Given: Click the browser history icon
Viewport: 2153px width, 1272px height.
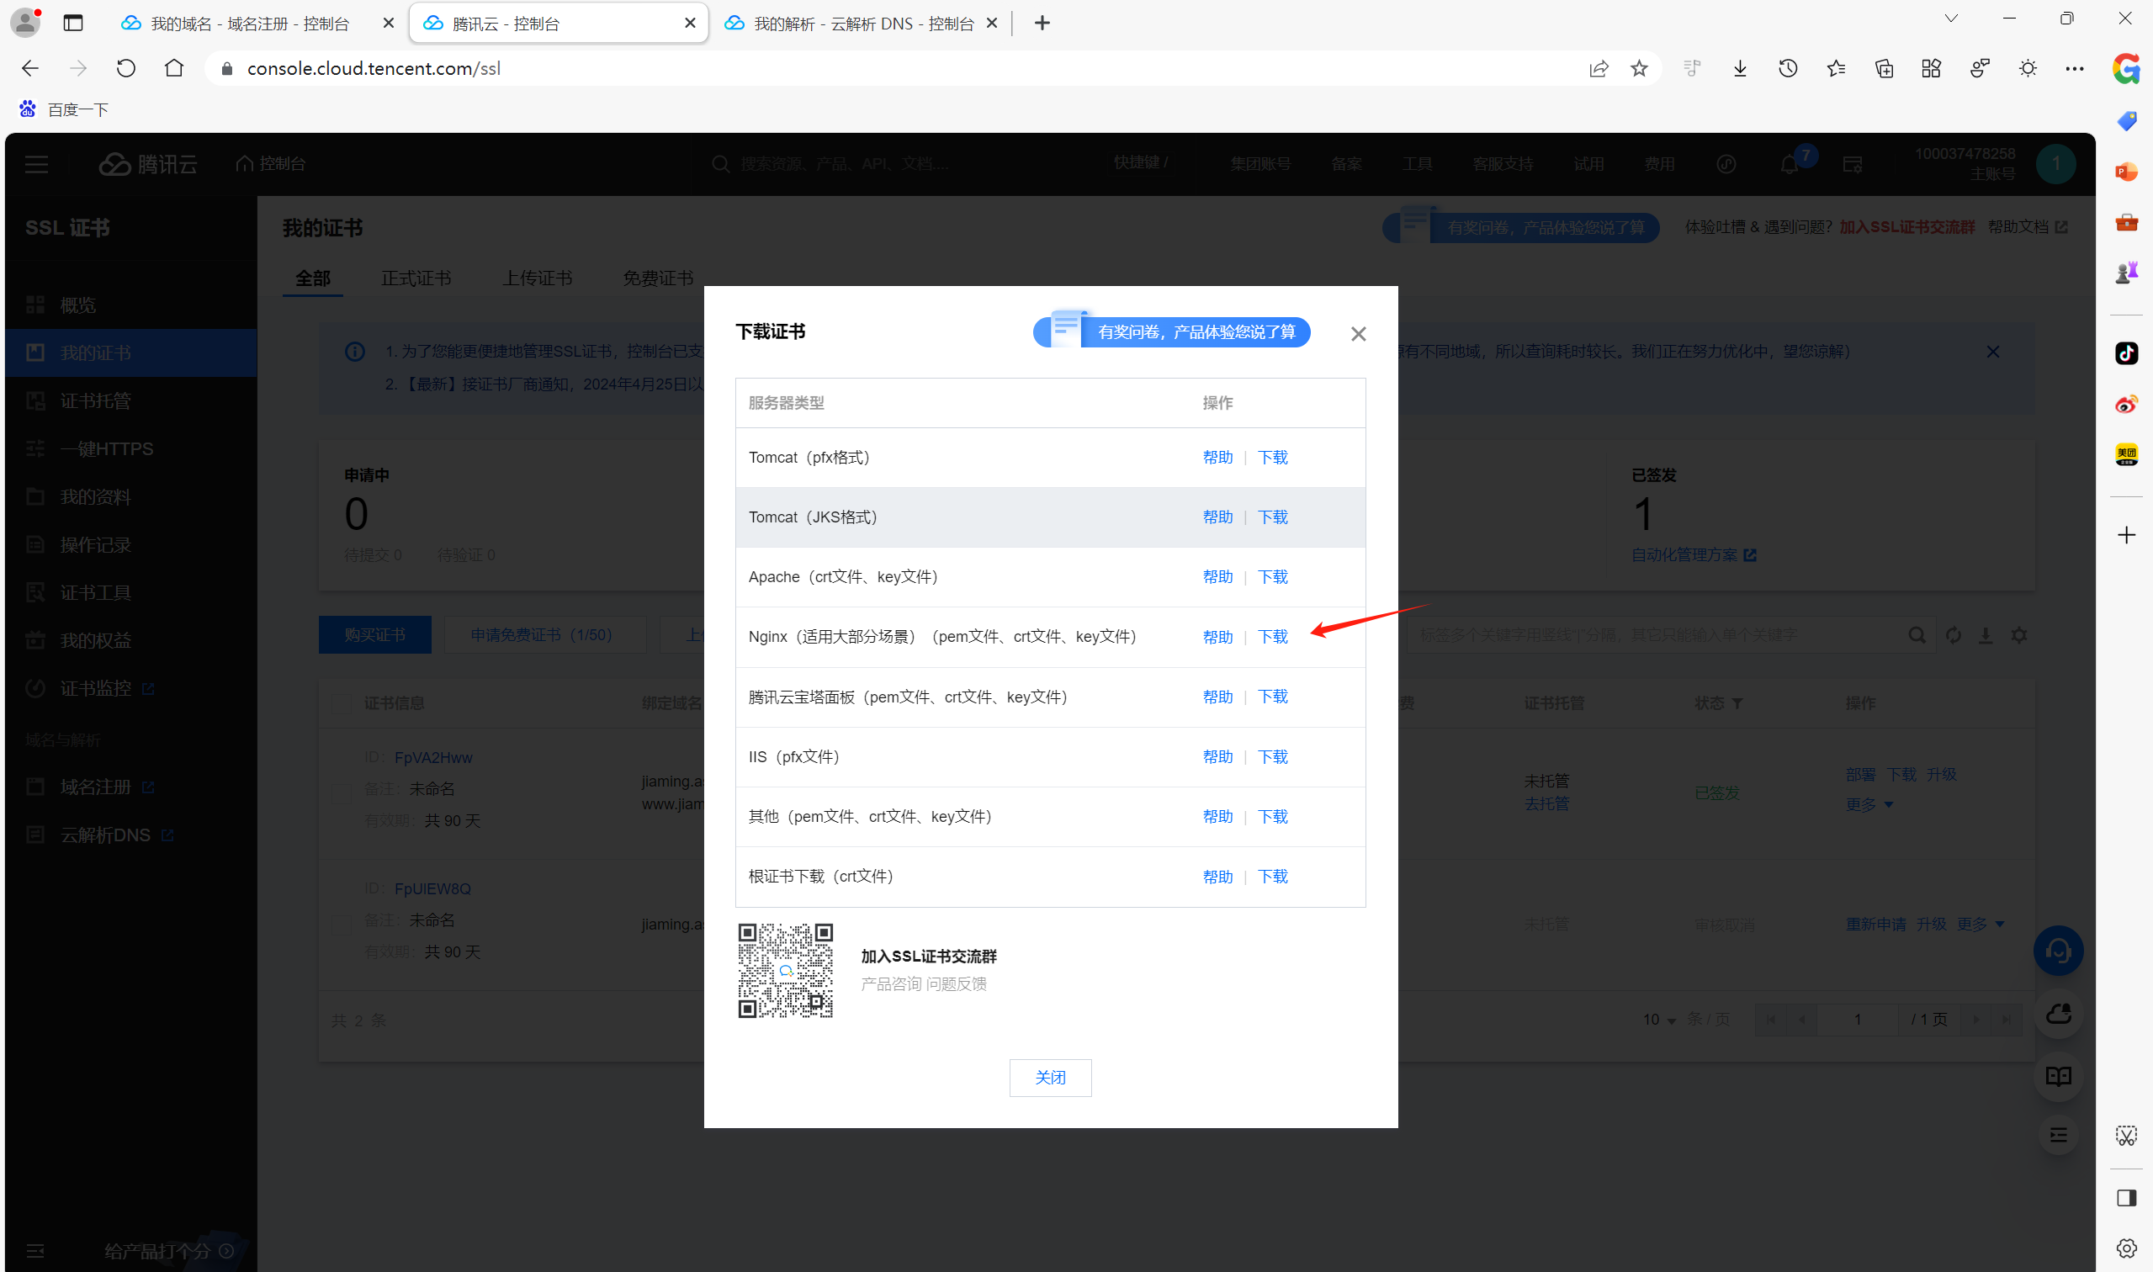Looking at the screenshot, I should pos(1787,69).
